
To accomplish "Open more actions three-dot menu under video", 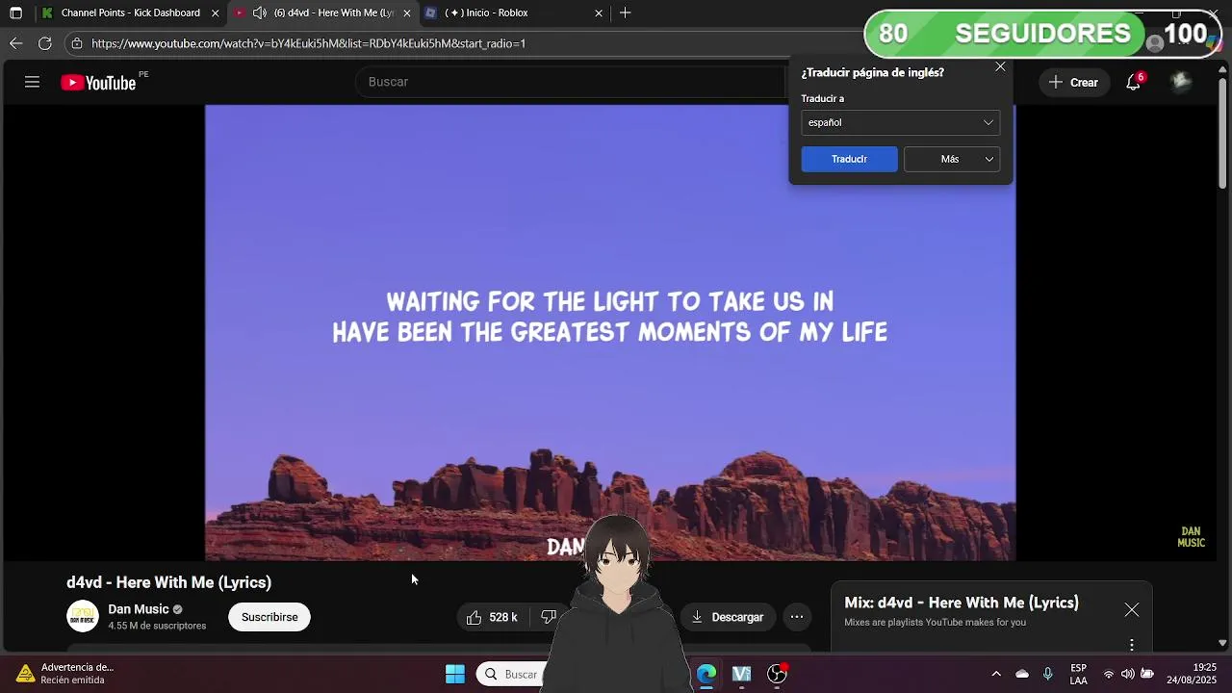I will [x=797, y=617].
